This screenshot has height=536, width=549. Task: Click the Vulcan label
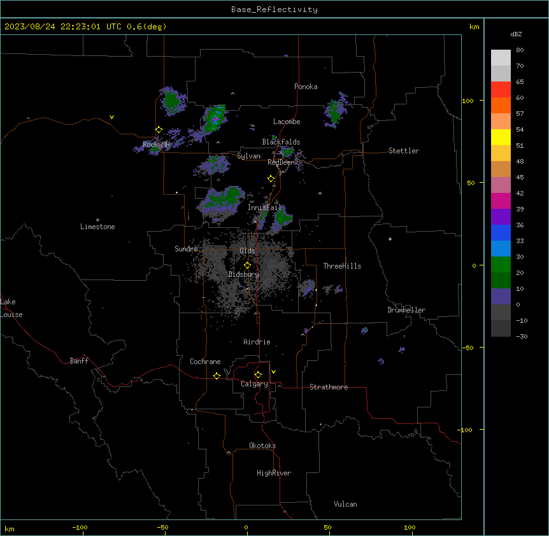tap(345, 504)
